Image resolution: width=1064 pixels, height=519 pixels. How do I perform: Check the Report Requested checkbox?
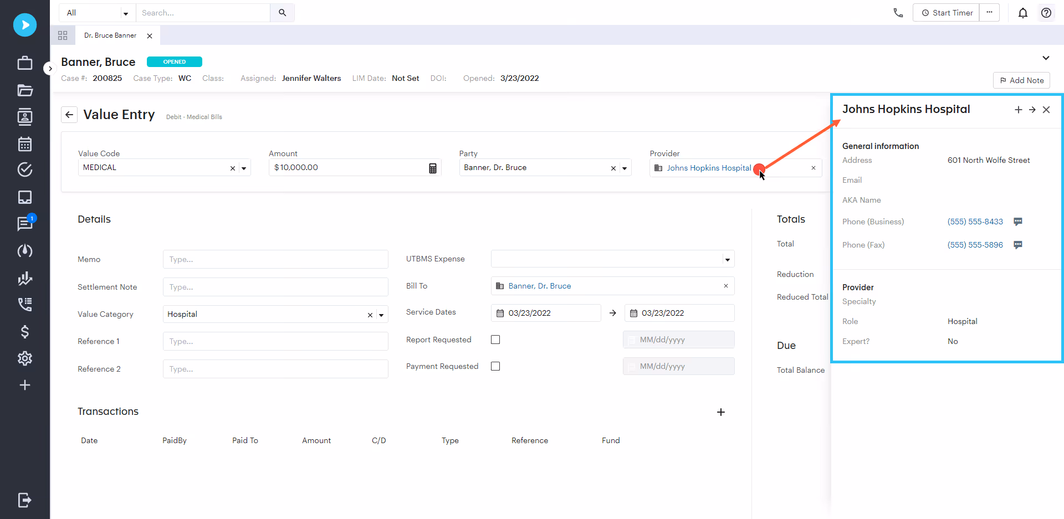click(495, 340)
